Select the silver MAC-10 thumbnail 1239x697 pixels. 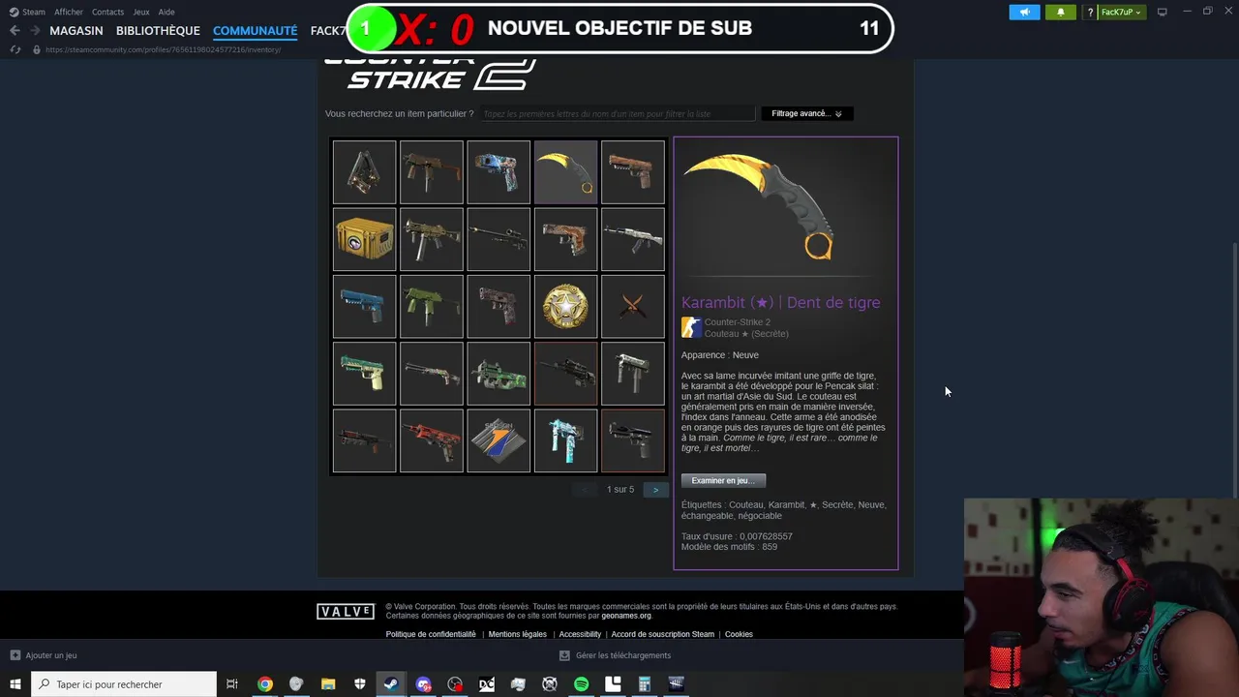pyautogui.click(x=633, y=374)
